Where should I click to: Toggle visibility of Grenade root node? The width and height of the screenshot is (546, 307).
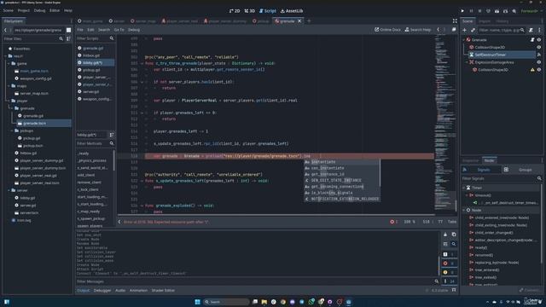pos(539,40)
